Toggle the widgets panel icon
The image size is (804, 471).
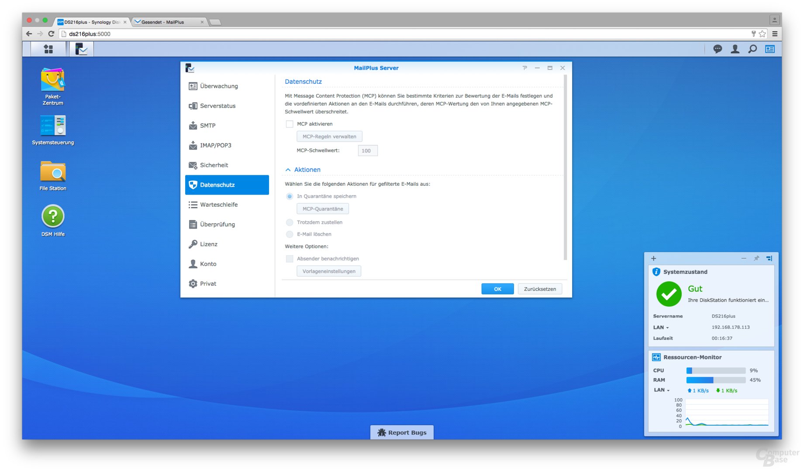[770, 49]
